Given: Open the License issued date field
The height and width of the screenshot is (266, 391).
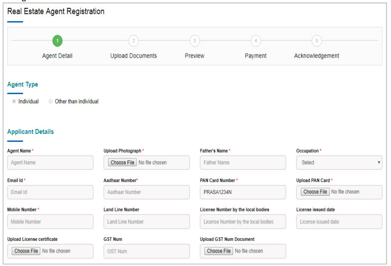Looking at the screenshot, I should coord(339,221).
